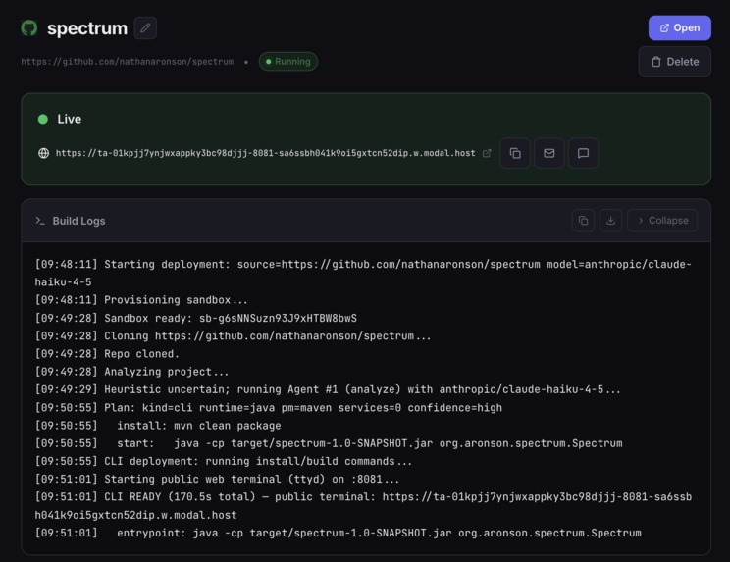Edit the project name with pencil icon
The width and height of the screenshot is (730, 562).
click(145, 27)
